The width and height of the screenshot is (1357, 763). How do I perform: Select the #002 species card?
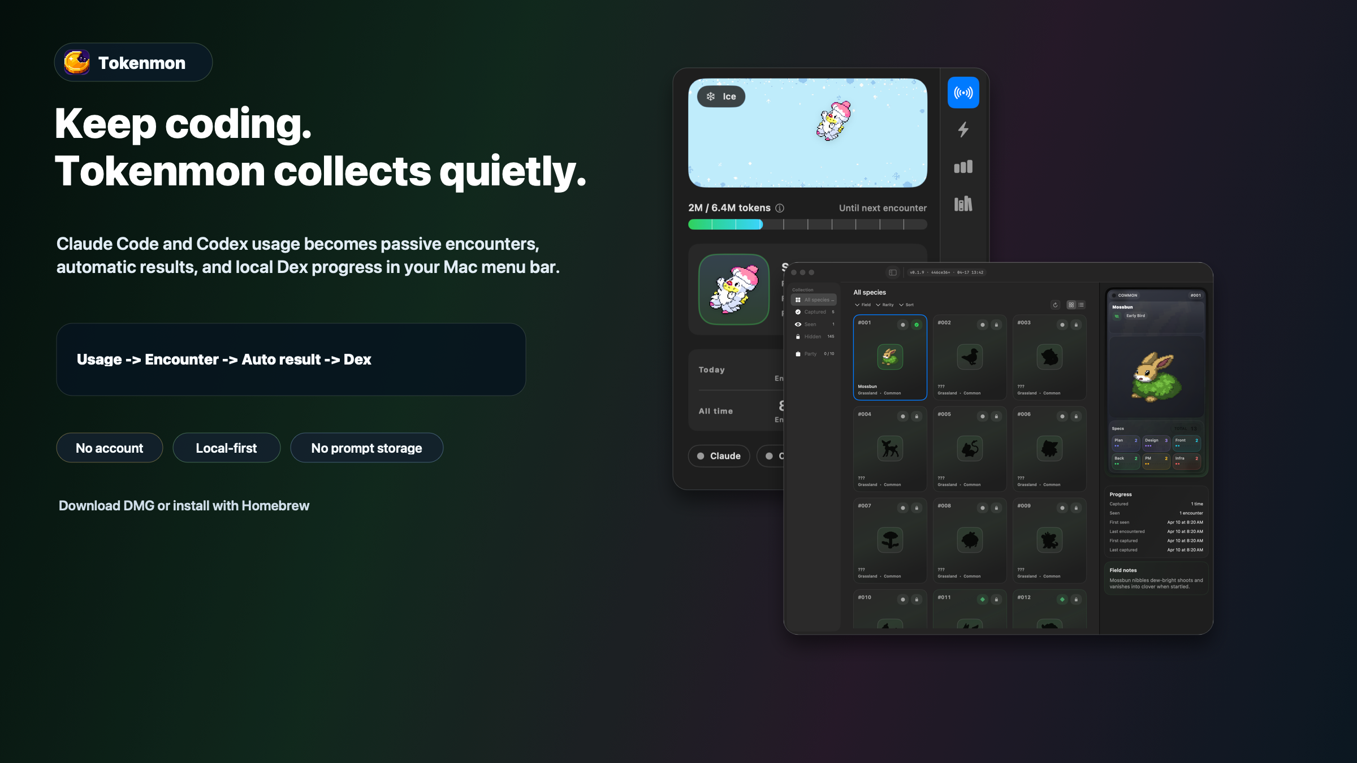tap(969, 357)
